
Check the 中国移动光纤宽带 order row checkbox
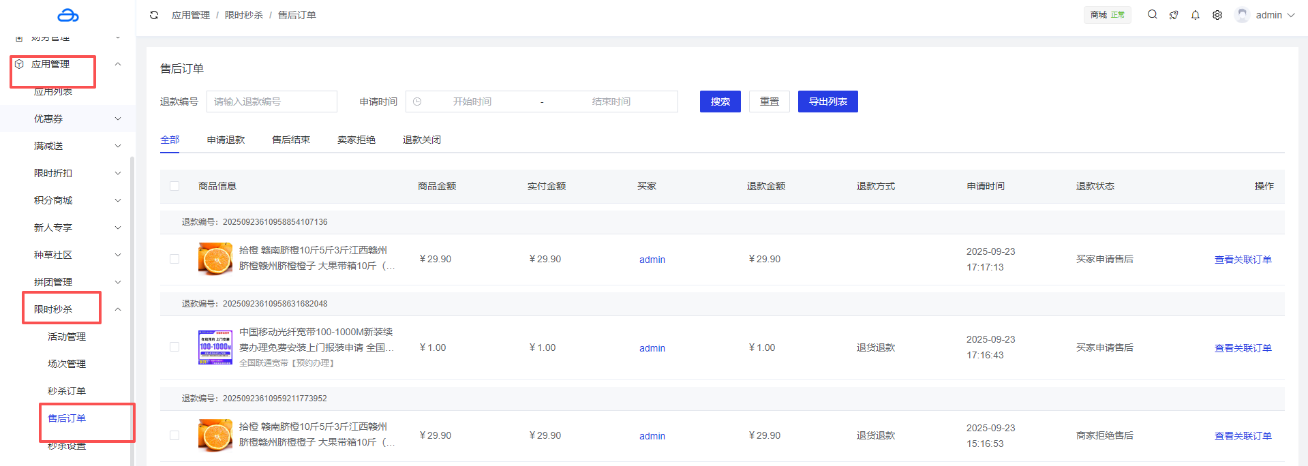pyautogui.click(x=174, y=347)
